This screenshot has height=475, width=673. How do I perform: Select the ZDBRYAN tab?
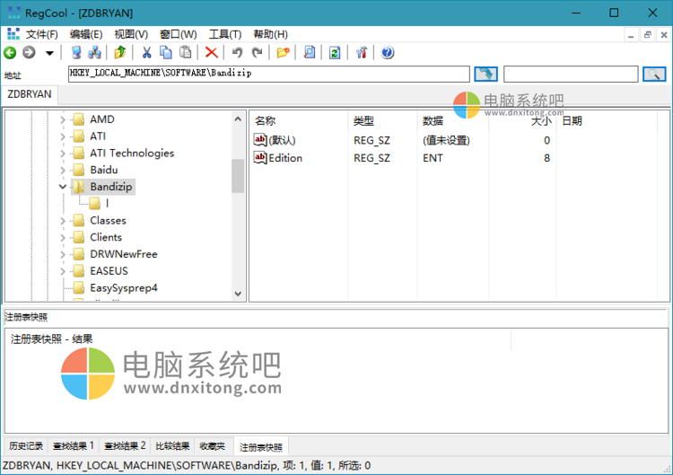[x=30, y=94]
